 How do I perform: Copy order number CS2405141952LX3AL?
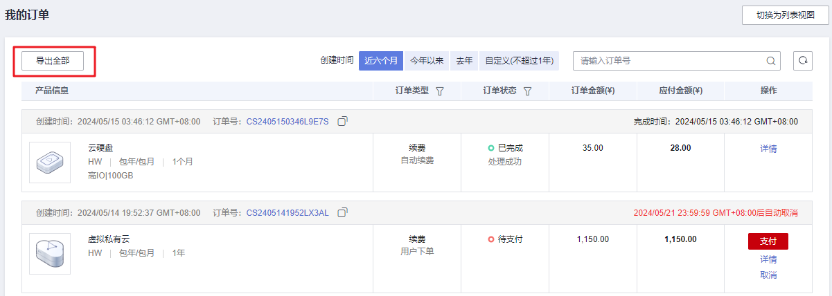342,212
